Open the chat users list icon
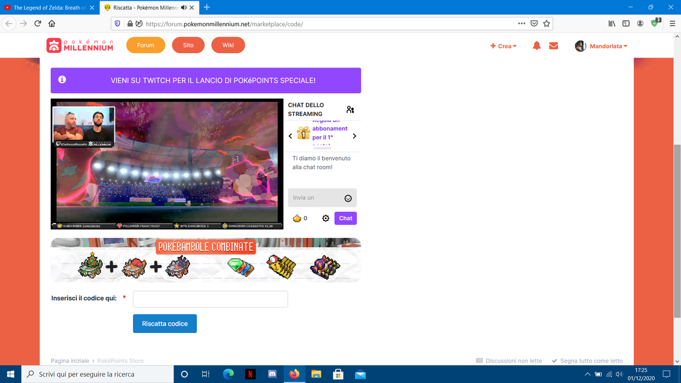 click(x=350, y=110)
